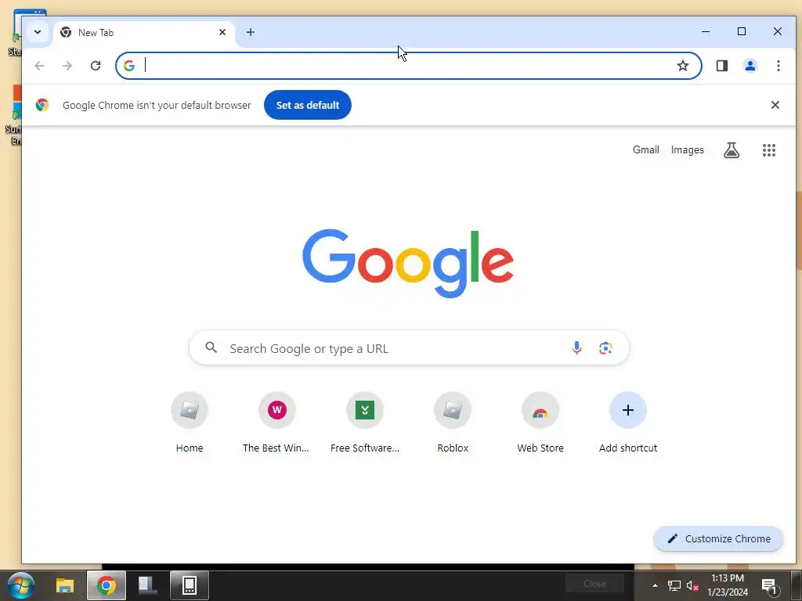The height and width of the screenshot is (601, 802).
Task: Open Search Labs flask icon
Action: click(732, 149)
